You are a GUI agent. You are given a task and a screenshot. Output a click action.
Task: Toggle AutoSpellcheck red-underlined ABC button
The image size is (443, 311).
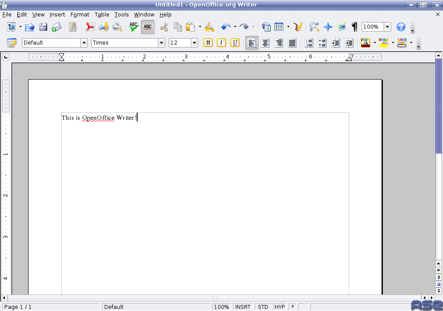pyautogui.click(x=148, y=27)
